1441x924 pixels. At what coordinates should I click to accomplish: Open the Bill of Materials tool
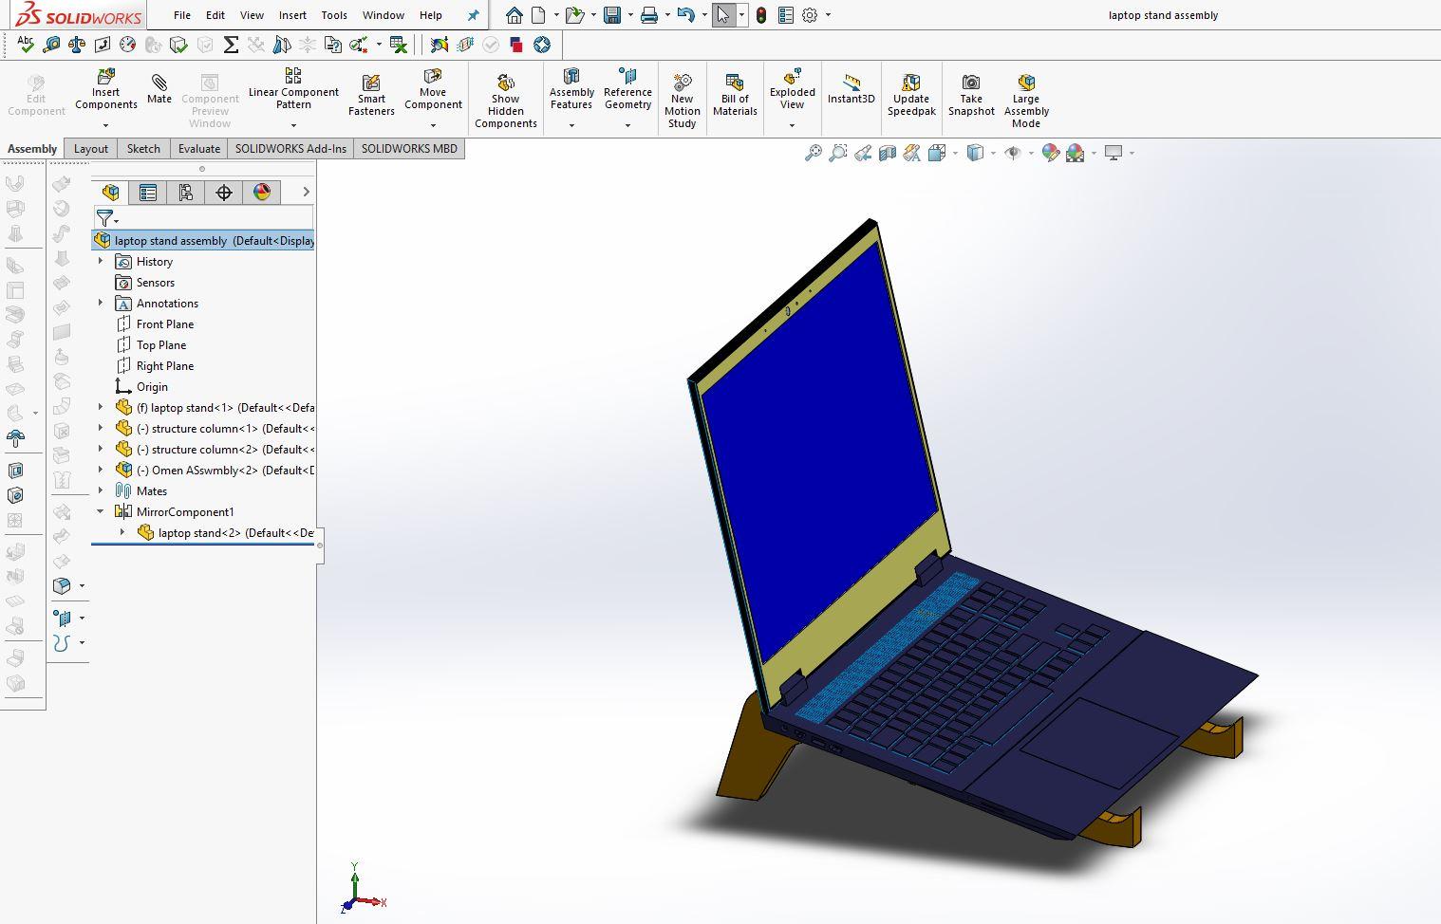735,92
